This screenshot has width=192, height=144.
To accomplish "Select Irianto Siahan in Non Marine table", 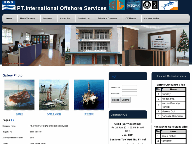I will click(x=168, y=136).
